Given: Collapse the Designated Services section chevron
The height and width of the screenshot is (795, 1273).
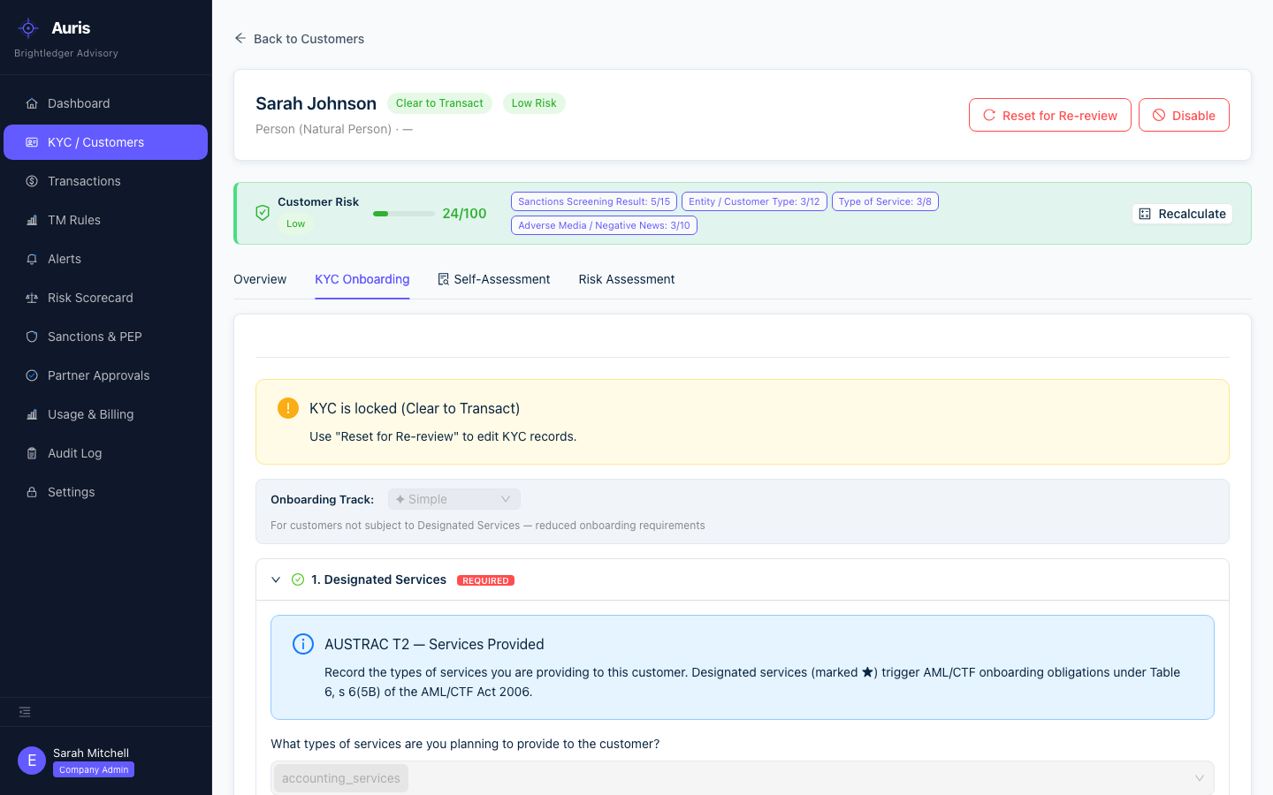Looking at the screenshot, I should [x=276, y=579].
